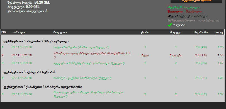Click the green checkmark legend icon
The width and height of the screenshot is (226, 109).
click(x=170, y=25)
